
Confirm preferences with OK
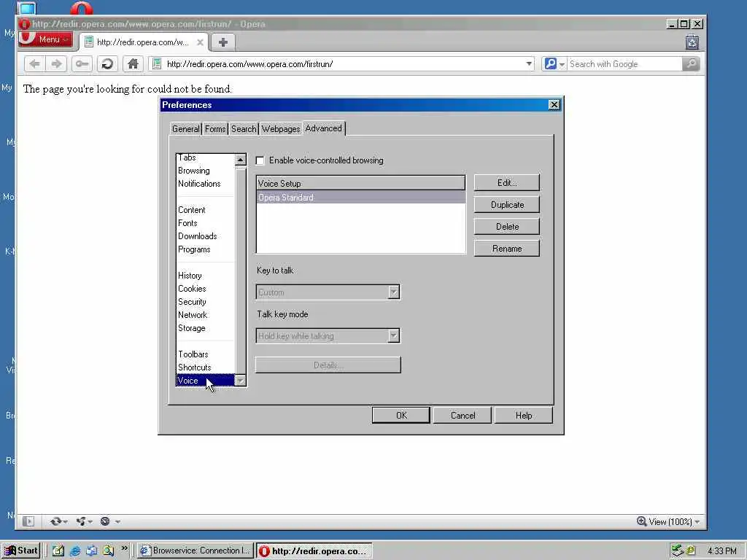(401, 415)
